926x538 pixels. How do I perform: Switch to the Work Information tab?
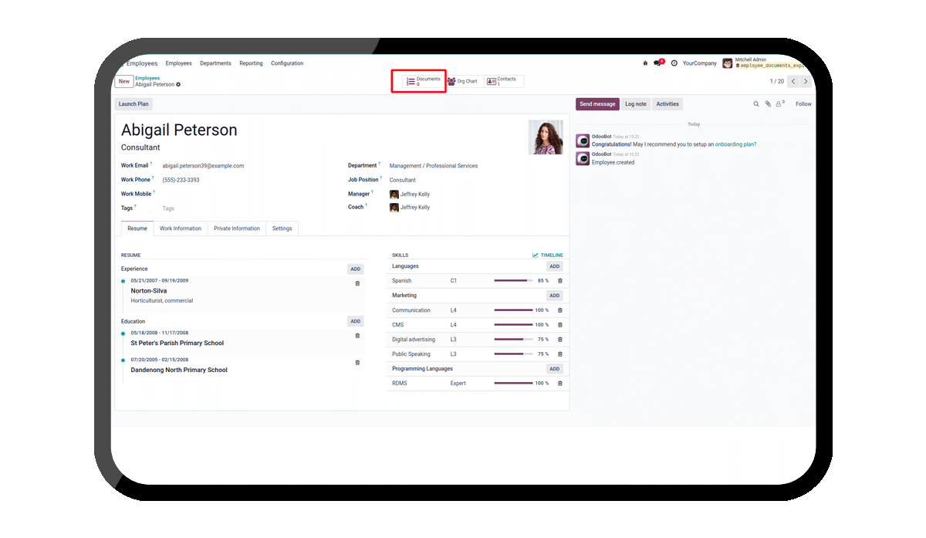tap(181, 228)
